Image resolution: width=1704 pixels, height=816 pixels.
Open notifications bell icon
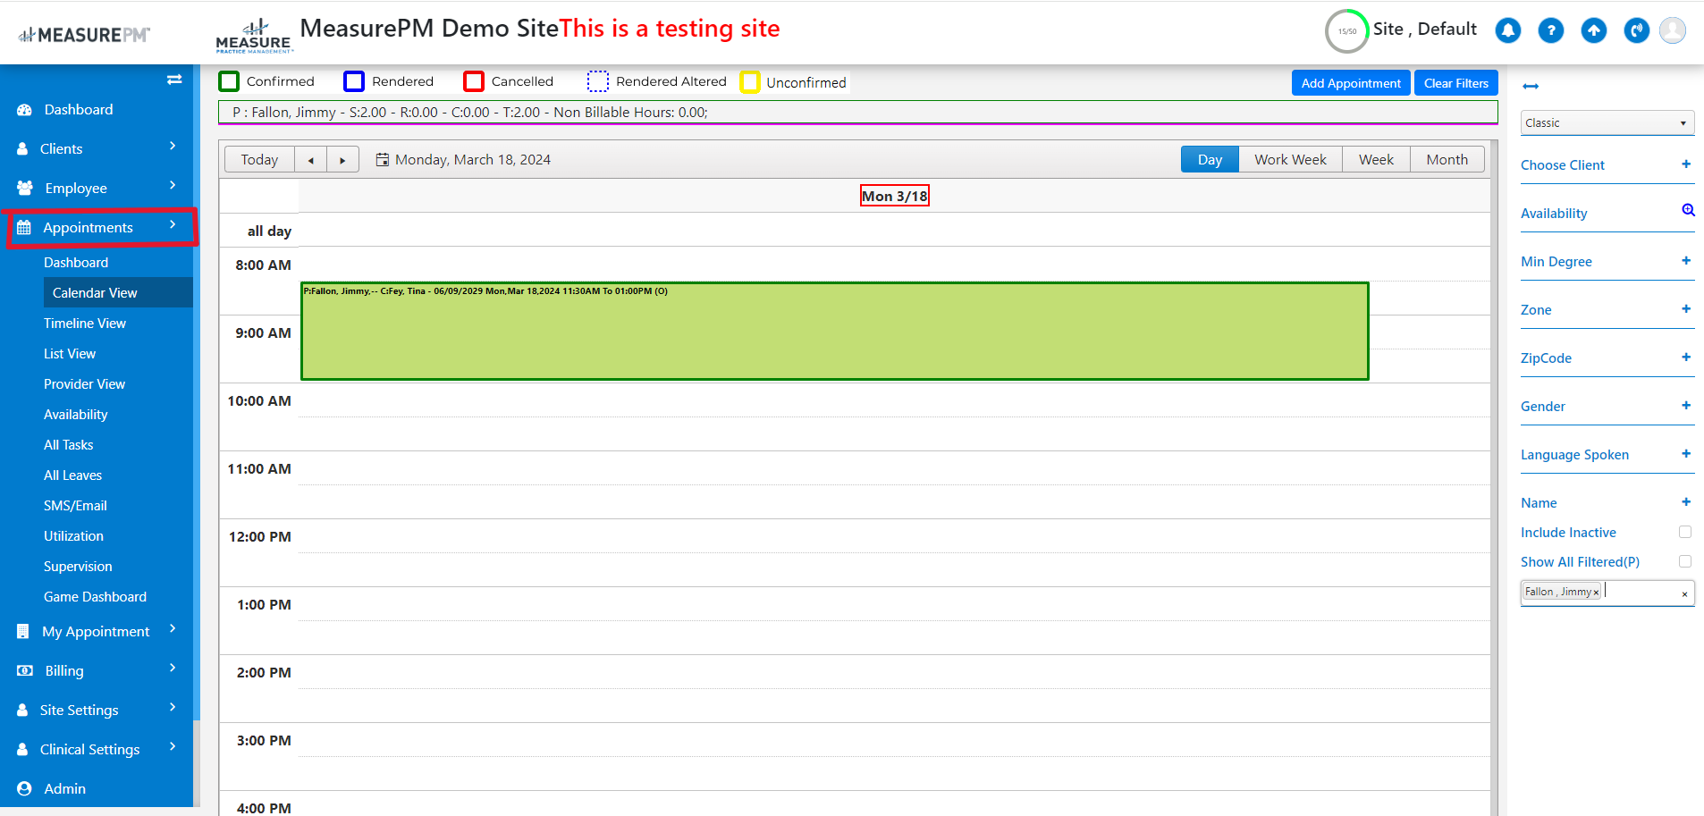1508,30
